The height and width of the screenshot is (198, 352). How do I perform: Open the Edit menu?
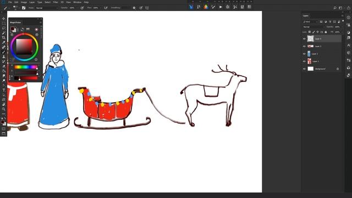pos(16,2)
